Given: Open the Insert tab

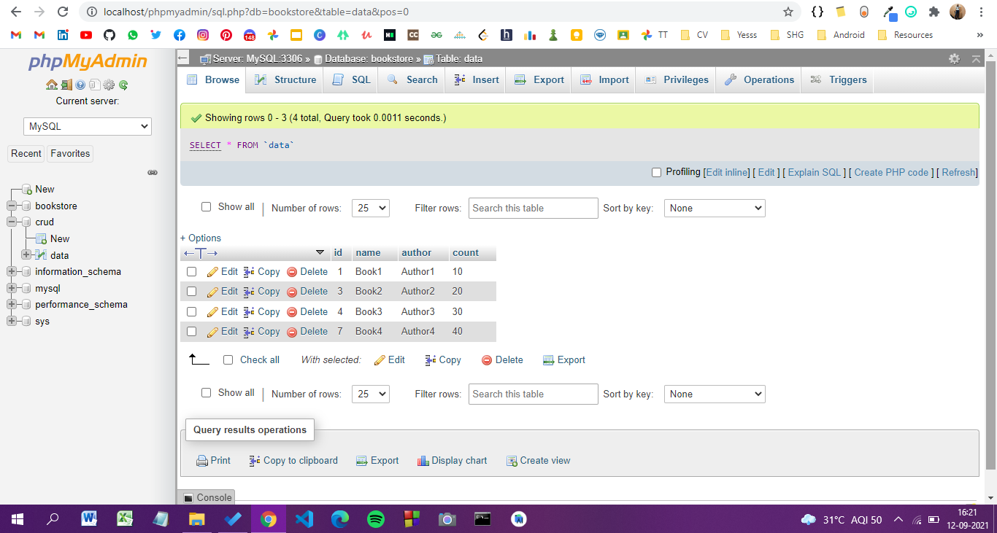Looking at the screenshot, I should [x=475, y=79].
